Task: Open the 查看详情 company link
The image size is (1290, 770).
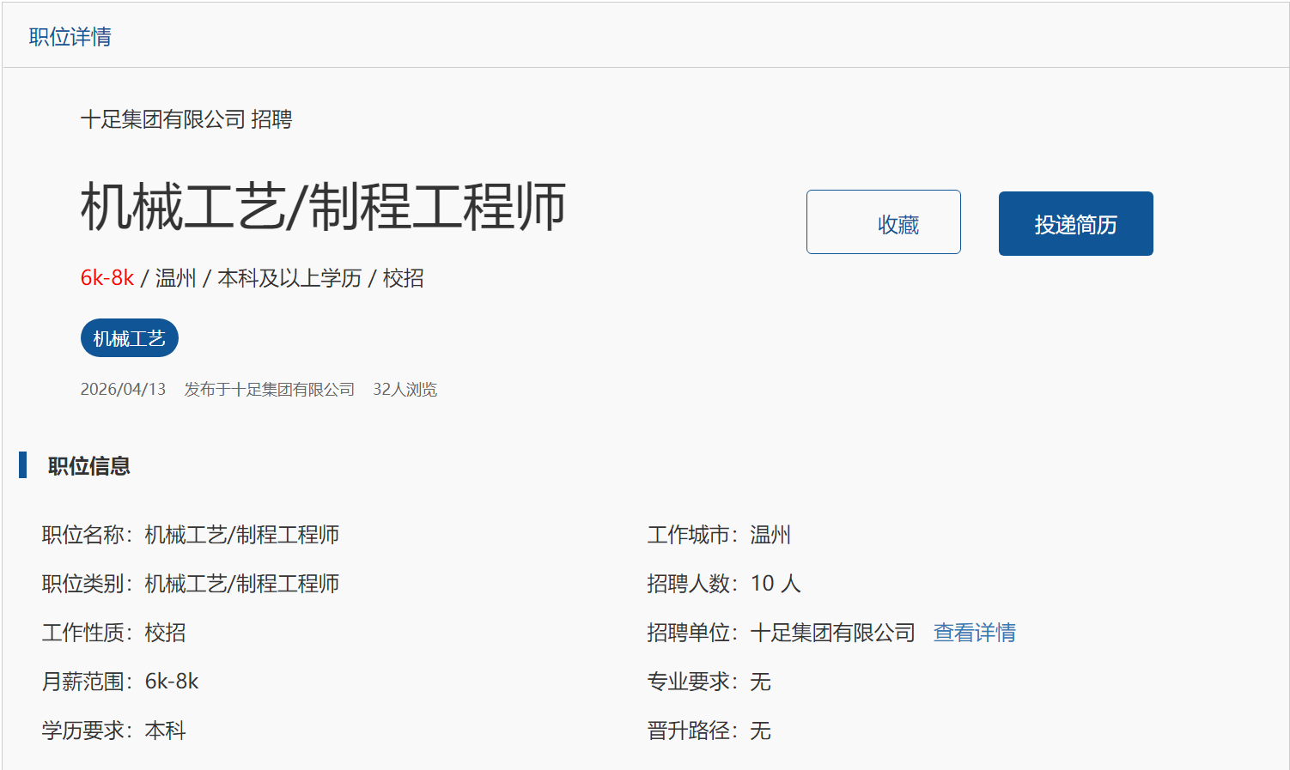Action: pos(974,633)
